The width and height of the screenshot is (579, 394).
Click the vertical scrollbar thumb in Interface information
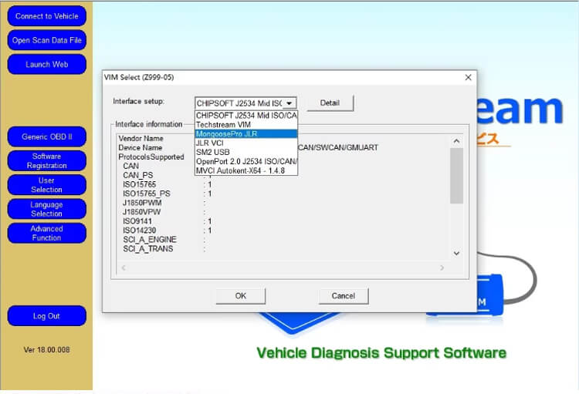[456, 176]
